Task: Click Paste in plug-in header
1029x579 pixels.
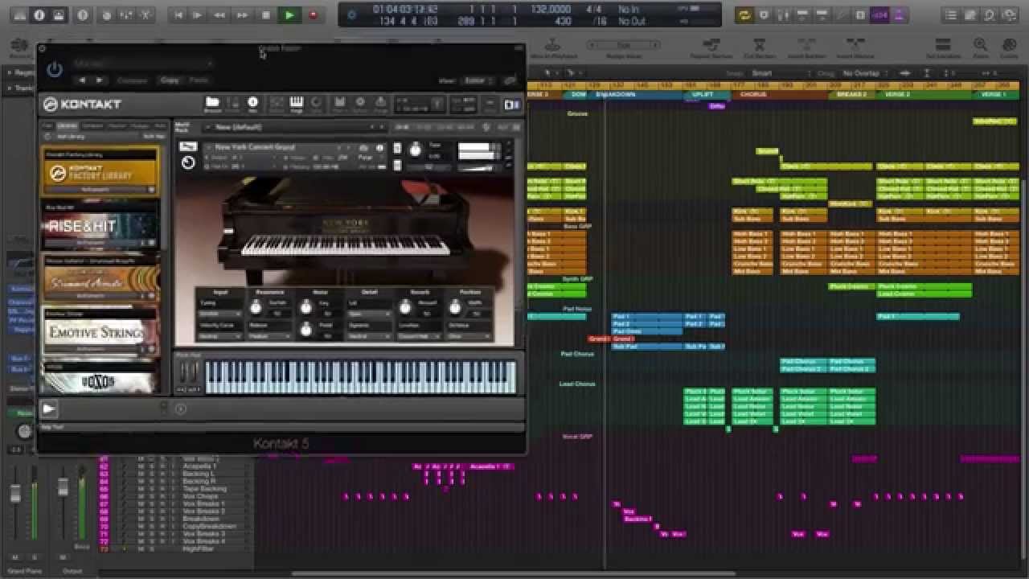Action: point(199,80)
